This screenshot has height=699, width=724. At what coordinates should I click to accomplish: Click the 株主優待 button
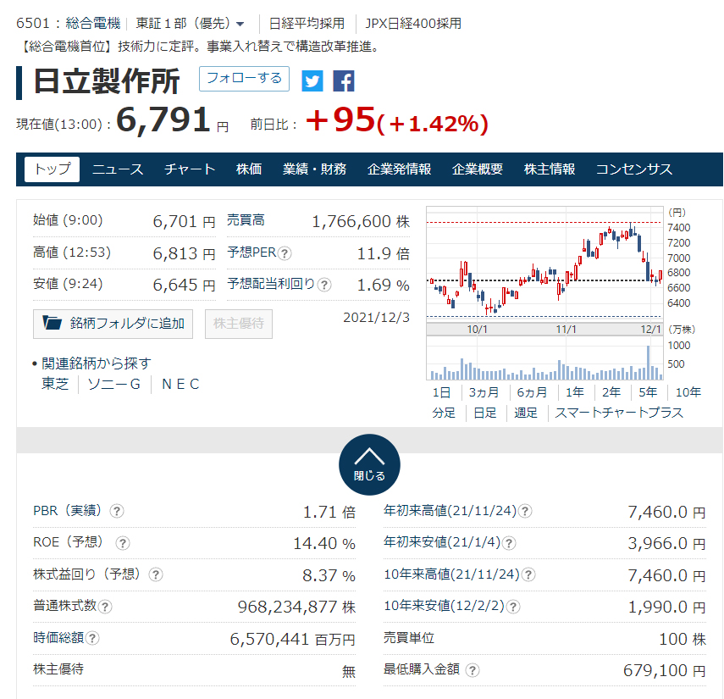(x=239, y=324)
